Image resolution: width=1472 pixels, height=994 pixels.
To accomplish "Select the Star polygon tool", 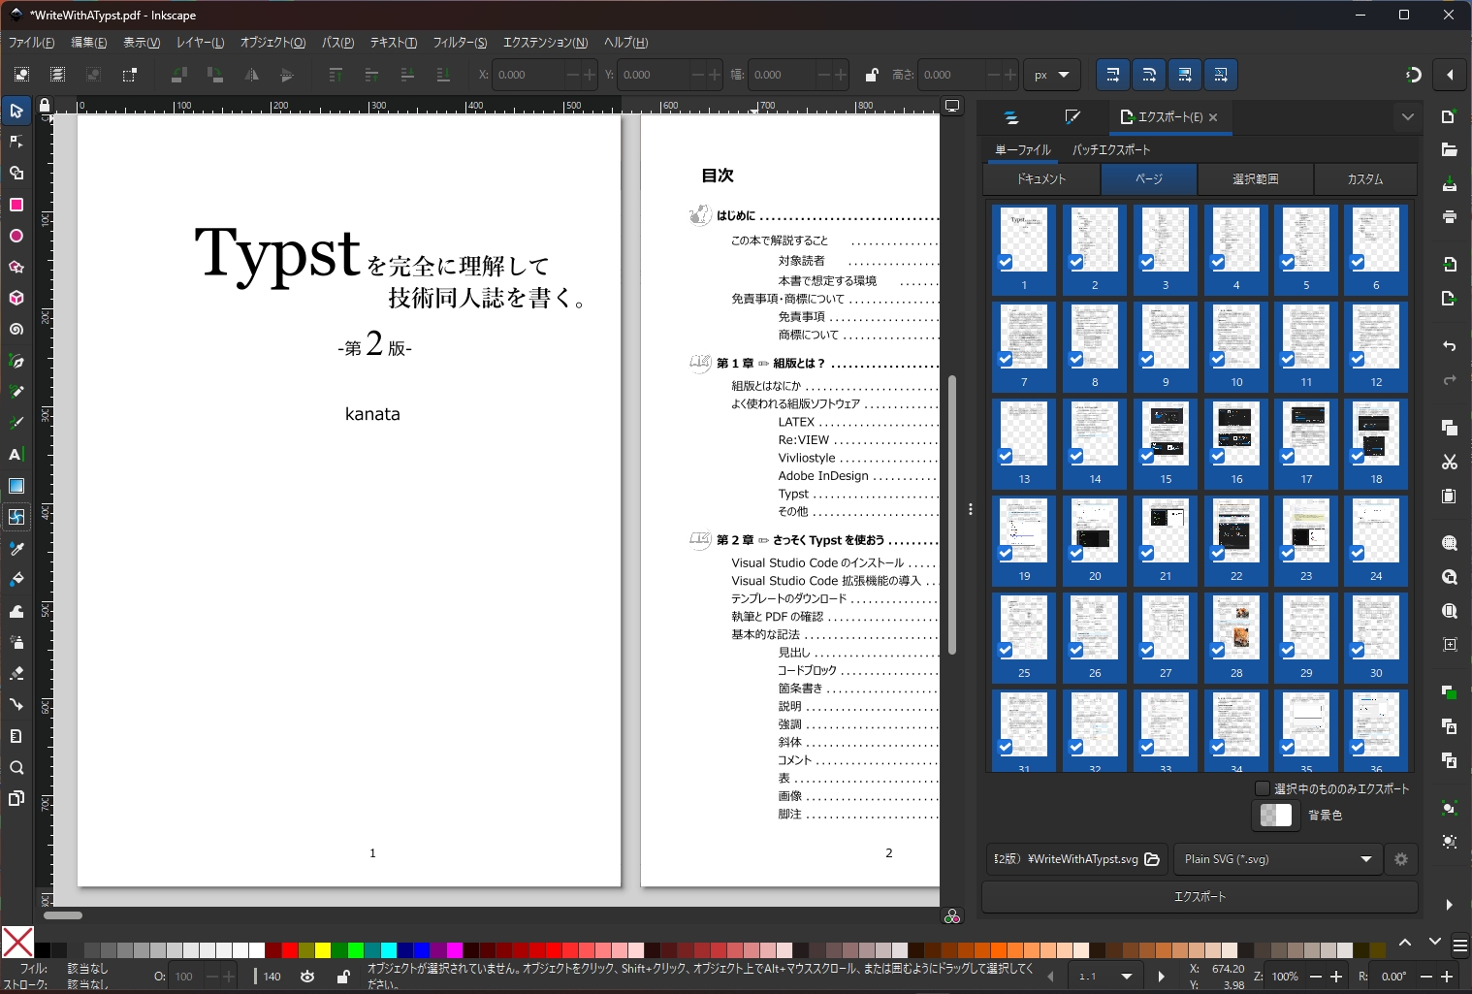I will pos(16,267).
